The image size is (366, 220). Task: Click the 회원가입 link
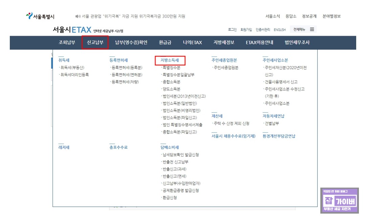tap(246, 30)
